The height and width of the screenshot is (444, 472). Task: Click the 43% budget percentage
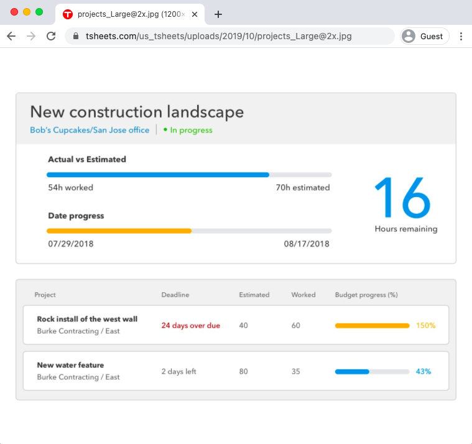pos(423,371)
